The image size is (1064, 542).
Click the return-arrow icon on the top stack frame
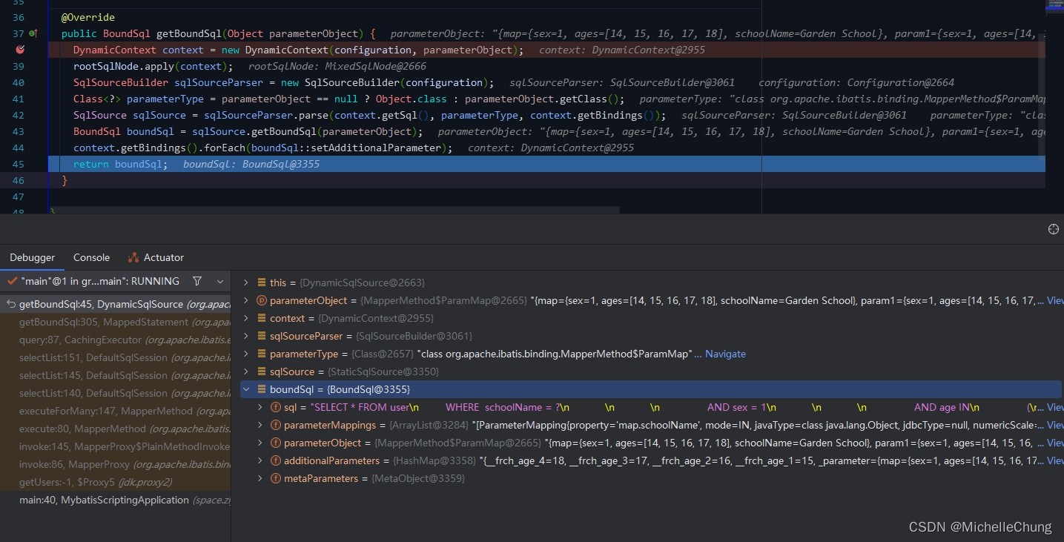(11, 304)
